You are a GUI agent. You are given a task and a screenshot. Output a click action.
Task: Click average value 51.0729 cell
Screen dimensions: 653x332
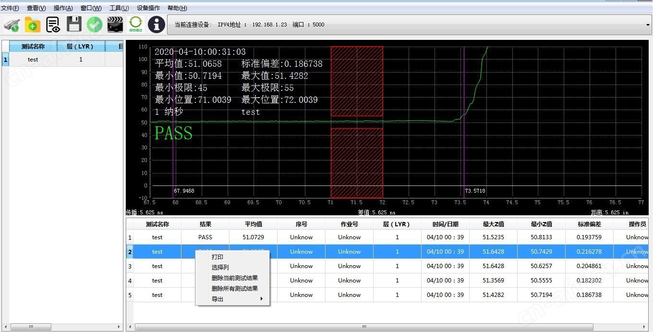pos(253,237)
